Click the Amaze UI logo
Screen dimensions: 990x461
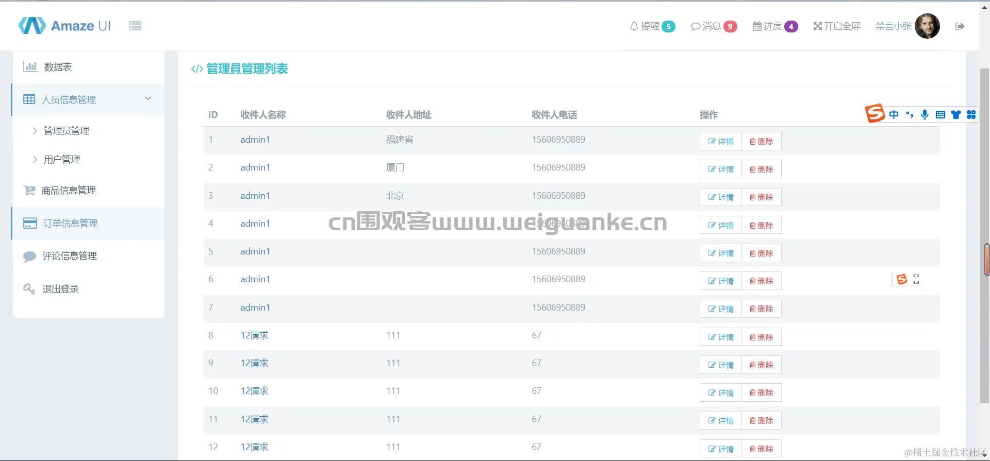[x=64, y=26]
